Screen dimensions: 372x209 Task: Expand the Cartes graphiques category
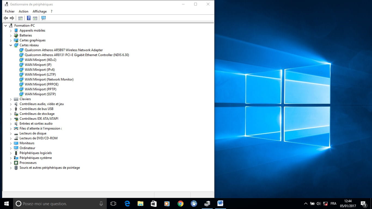pos(11,40)
